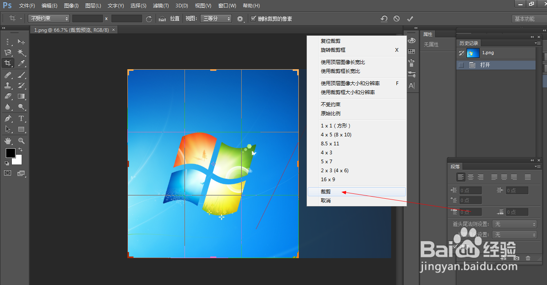Select the Gradient tool

21,96
